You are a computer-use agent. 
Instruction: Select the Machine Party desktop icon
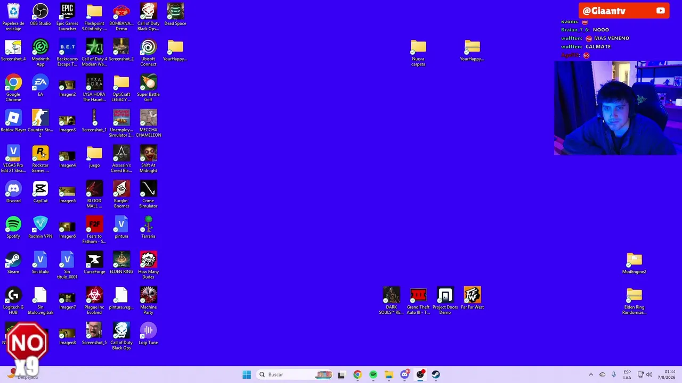point(148,301)
